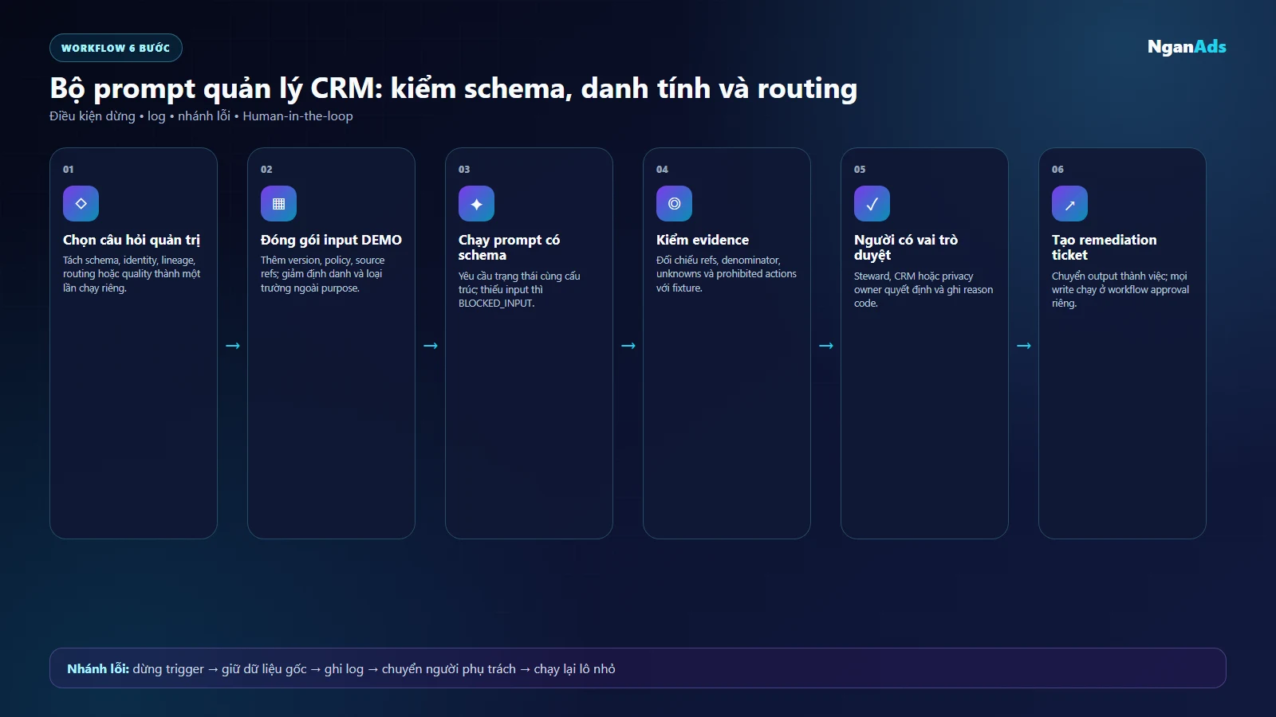Click the main title Bộ prompt quản lý CRM
This screenshot has height=717, width=1276.
454,88
